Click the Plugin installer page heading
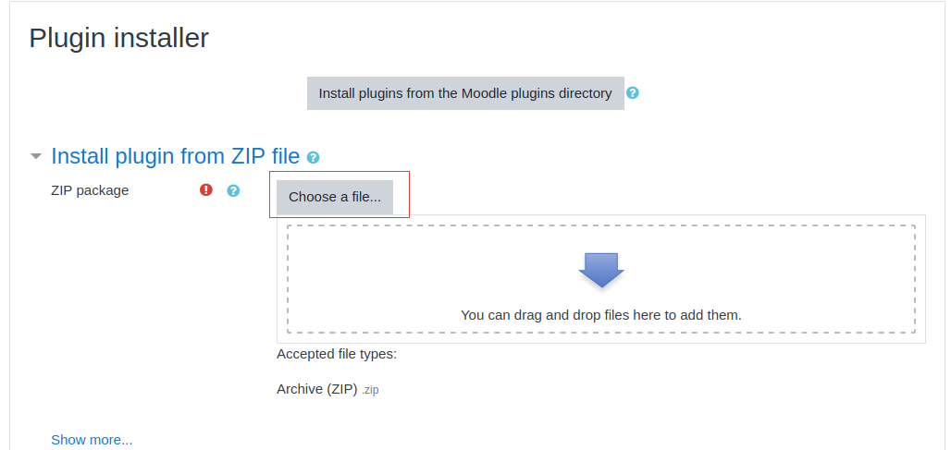 pos(118,38)
